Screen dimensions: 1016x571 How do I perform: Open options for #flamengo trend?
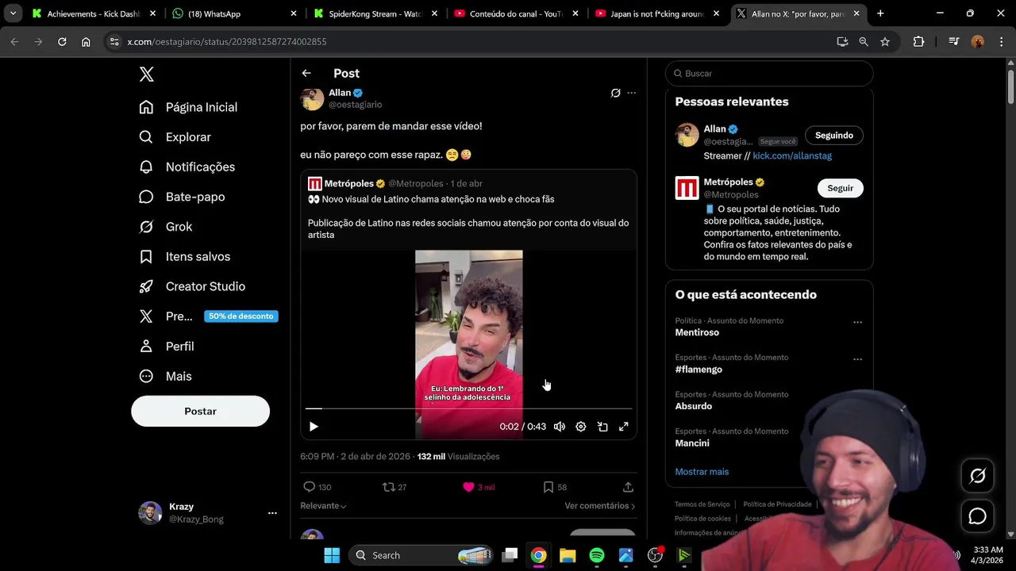(857, 359)
